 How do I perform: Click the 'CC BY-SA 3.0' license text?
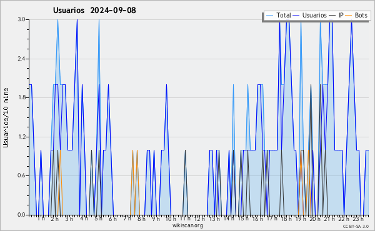[356, 226]
